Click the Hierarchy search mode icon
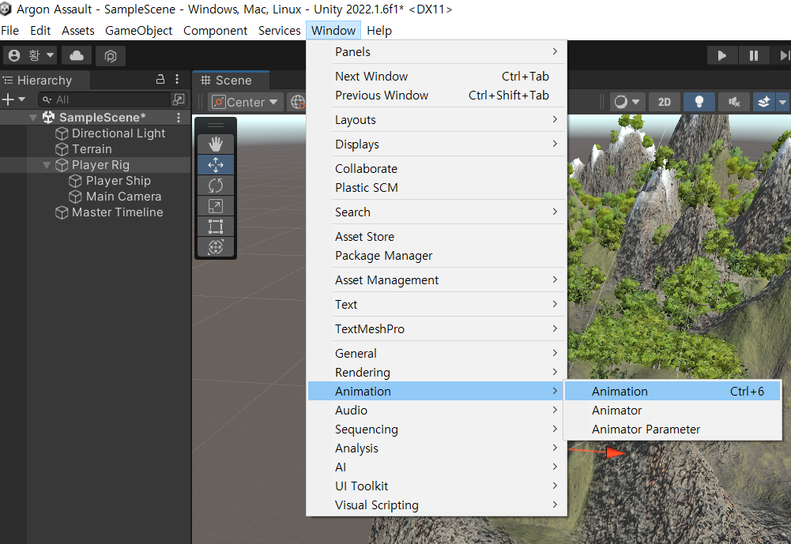791x544 pixels. [179, 99]
